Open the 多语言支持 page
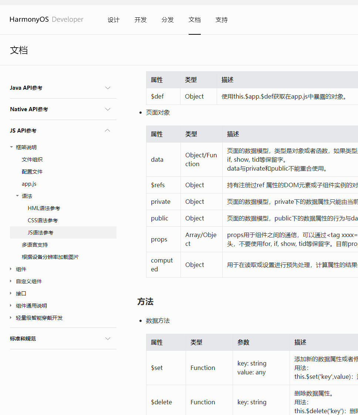The image size is (358, 415). tap(35, 245)
